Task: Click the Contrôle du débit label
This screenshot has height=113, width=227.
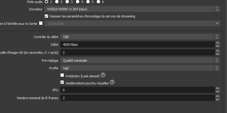Action: click(x=46, y=37)
